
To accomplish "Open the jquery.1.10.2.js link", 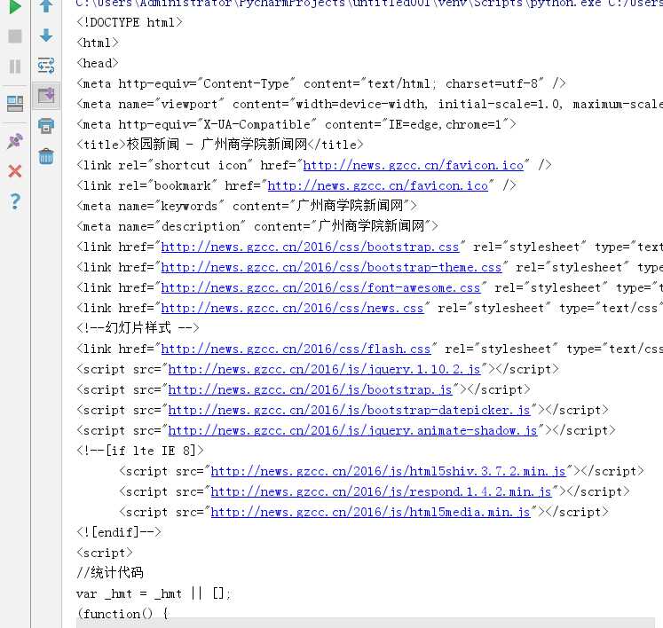I will pyautogui.click(x=324, y=369).
